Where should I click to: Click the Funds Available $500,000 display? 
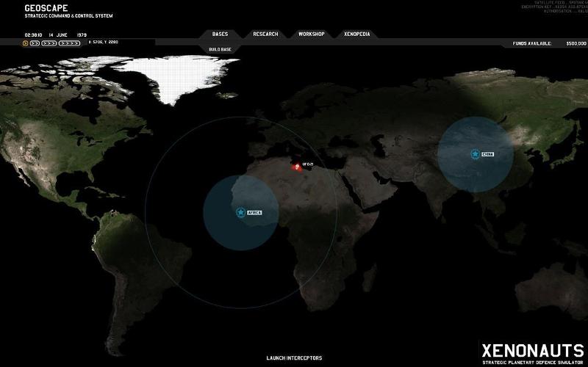point(544,43)
